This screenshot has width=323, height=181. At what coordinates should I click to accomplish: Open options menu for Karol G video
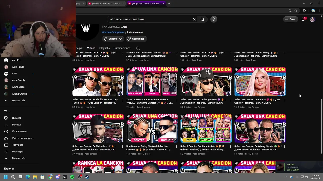[284, 100]
